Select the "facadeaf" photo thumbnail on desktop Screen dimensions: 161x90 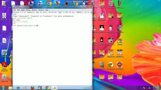111,41
